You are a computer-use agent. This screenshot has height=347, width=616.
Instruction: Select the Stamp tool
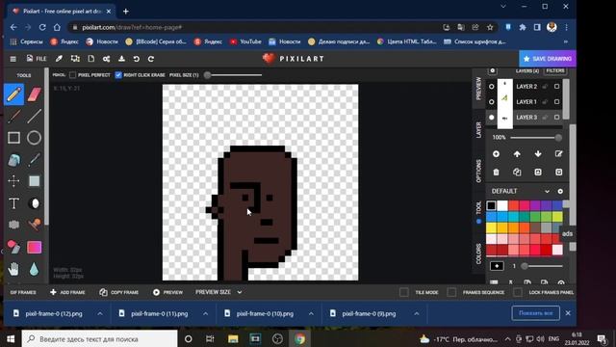[35, 225]
